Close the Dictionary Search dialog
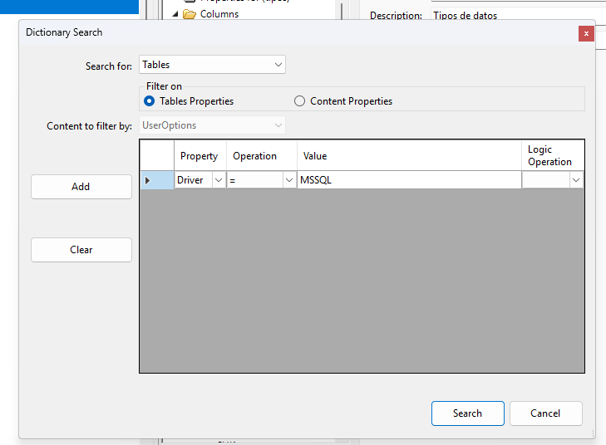 pyautogui.click(x=586, y=33)
